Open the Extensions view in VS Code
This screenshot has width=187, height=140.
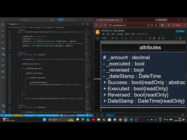[x=3, y=54]
